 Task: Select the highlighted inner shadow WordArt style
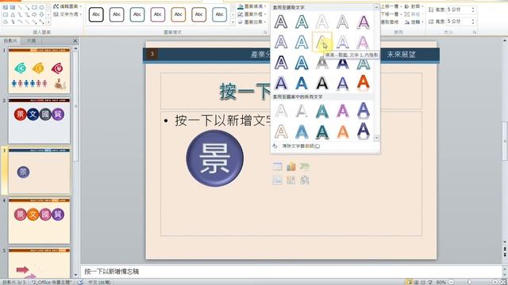point(322,42)
